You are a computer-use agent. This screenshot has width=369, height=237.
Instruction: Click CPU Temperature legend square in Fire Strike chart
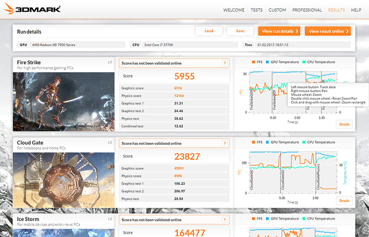[304, 62]
